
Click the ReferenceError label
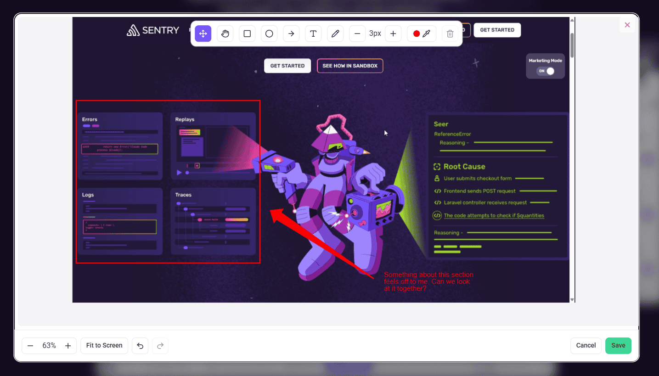[452, 134]
